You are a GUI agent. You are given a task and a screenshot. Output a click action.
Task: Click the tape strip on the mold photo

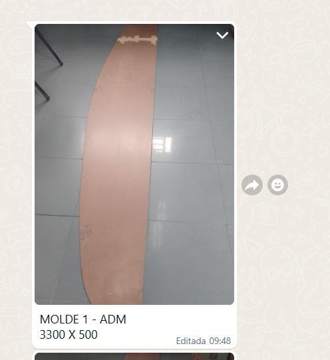pyautogui.click(x=138, y=40)
